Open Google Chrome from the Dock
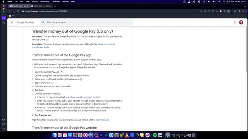This screenshot has height=139, width=248. (80, 135)
